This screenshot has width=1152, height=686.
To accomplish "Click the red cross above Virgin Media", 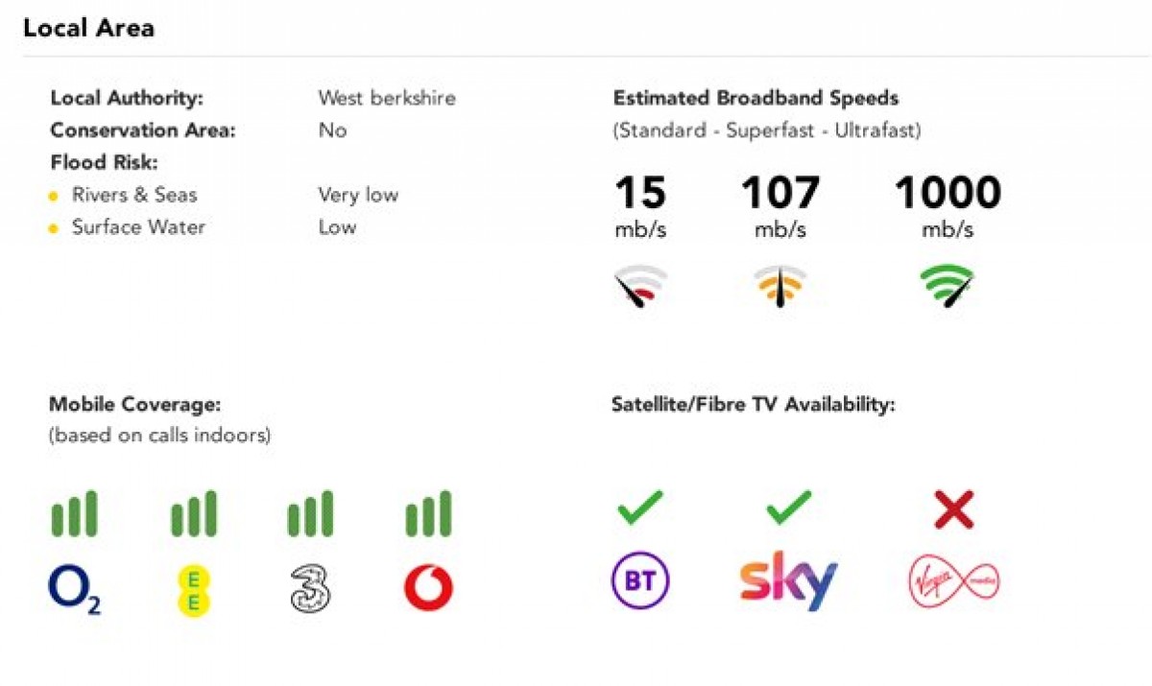I will click(x=954, y=509).
